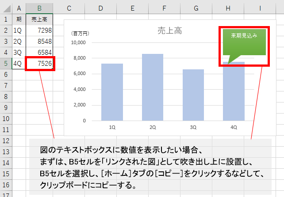The height and width of the screenshot is (197, 284).
Task: Click cell B1 labeled 売上高
Action: (x=39, y=19)
